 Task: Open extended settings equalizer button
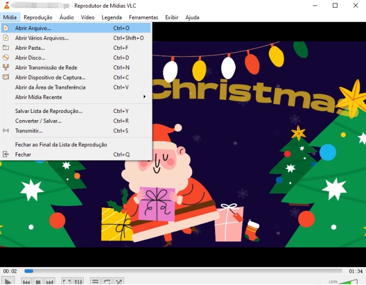click(78, 282)
